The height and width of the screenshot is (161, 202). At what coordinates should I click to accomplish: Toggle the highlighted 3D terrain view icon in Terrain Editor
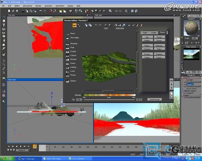[x=74, y=25]
